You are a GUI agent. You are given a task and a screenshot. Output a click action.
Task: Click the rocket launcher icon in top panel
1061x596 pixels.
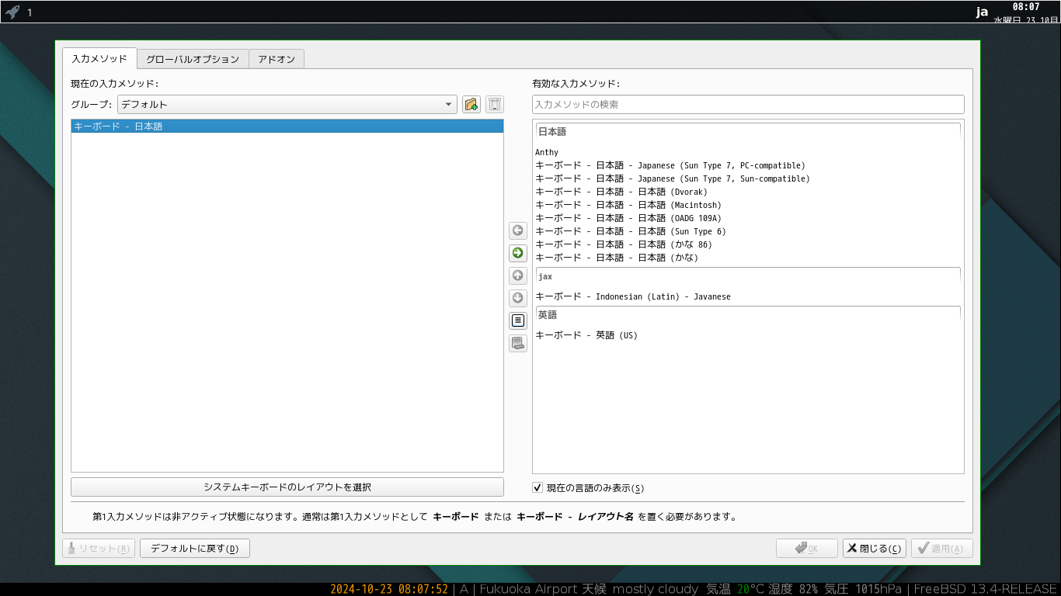(x=12, y=12)
